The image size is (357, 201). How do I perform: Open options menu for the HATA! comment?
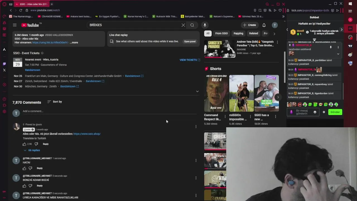196,161
